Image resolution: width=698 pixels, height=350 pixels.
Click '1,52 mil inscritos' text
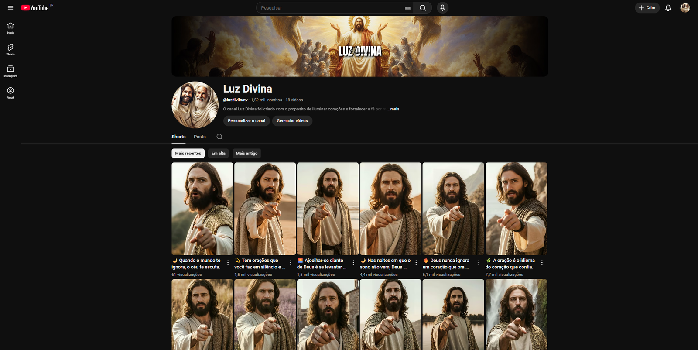(267, 100)
